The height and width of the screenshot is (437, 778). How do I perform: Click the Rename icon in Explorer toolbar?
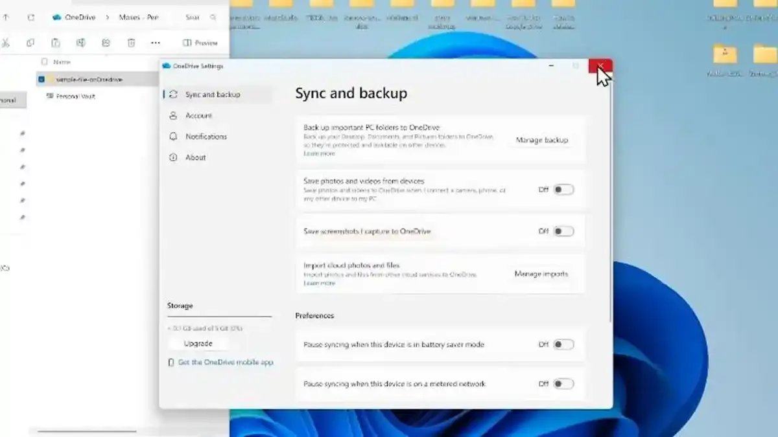click(81, 43)
